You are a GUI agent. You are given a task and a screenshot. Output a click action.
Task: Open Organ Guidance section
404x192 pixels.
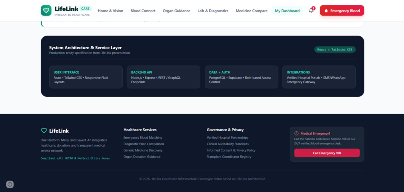coord(176,11)
